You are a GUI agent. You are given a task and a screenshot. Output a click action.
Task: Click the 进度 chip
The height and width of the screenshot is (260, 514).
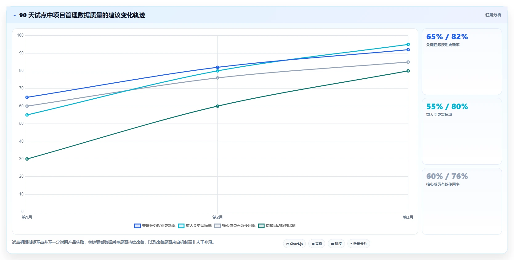pos(336,244)
